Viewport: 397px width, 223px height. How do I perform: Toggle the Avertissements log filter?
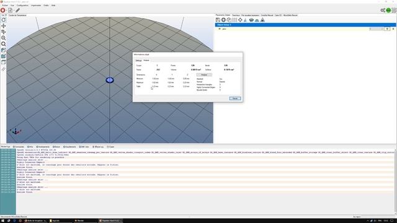(43, 147)
